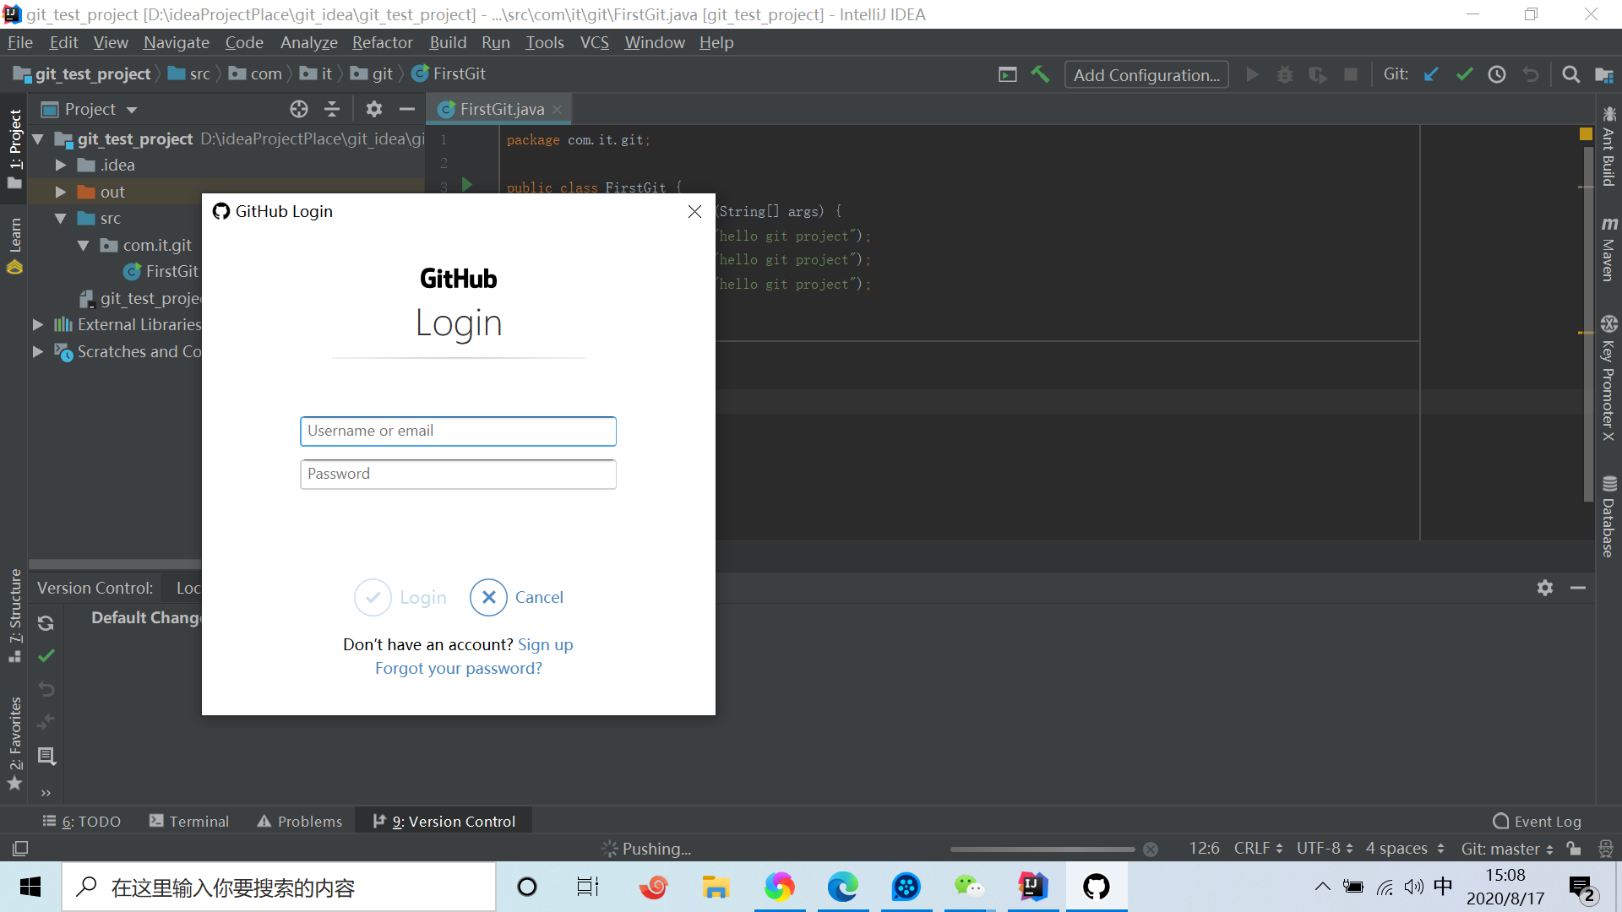
Task: Open Version Control panel settings gear
Action: [x=1545, y=588]
